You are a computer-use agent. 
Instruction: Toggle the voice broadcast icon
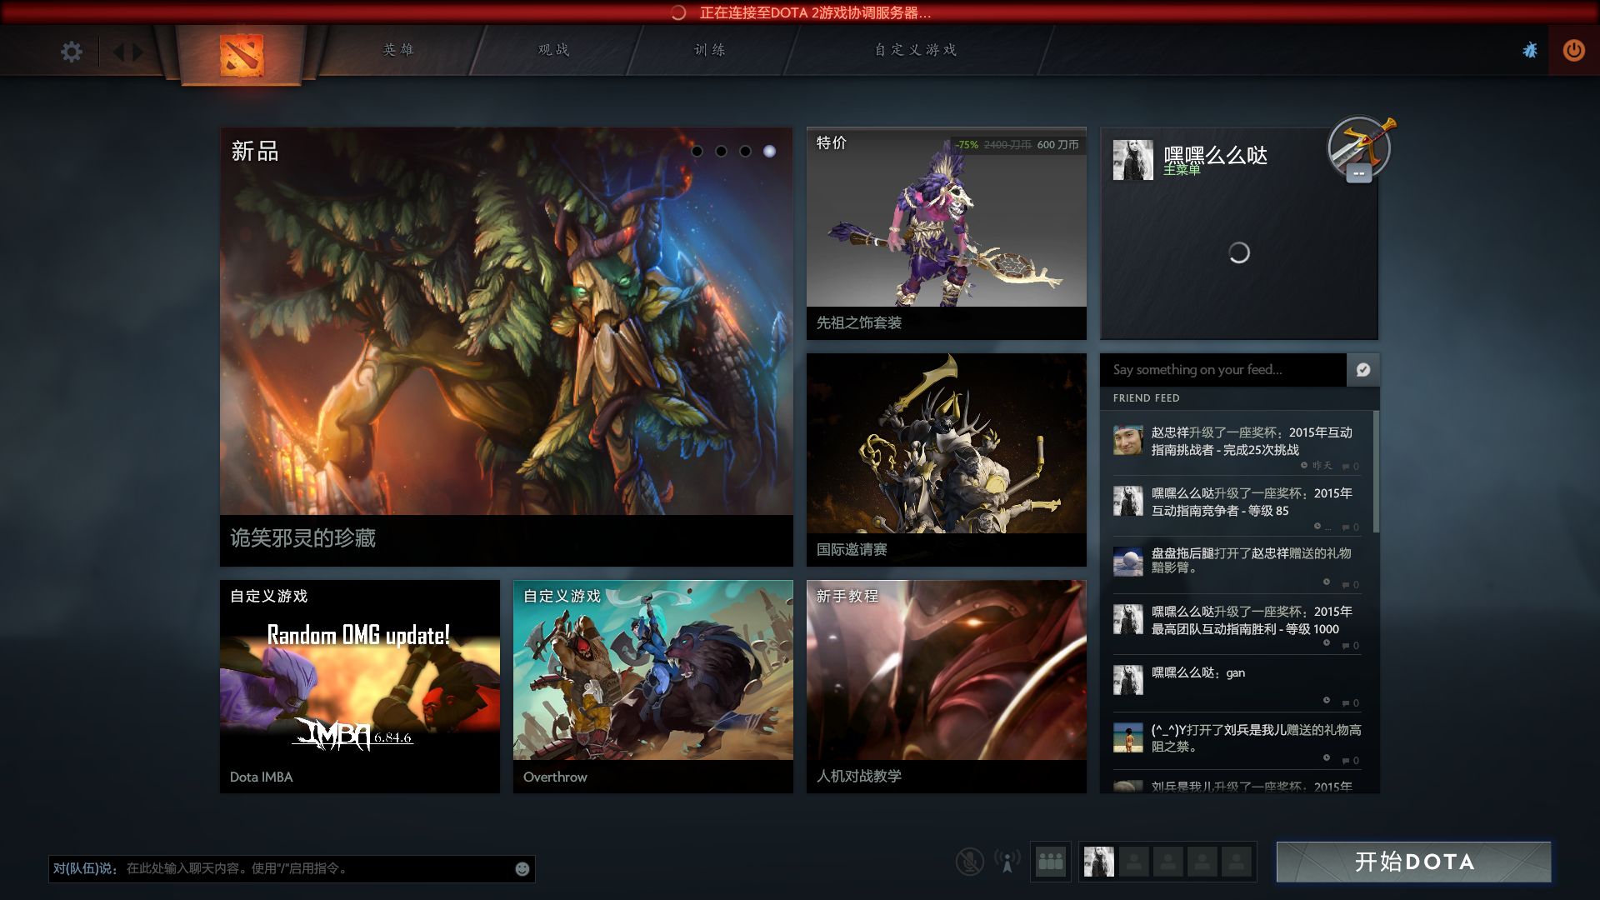[x=1007, y=862]
